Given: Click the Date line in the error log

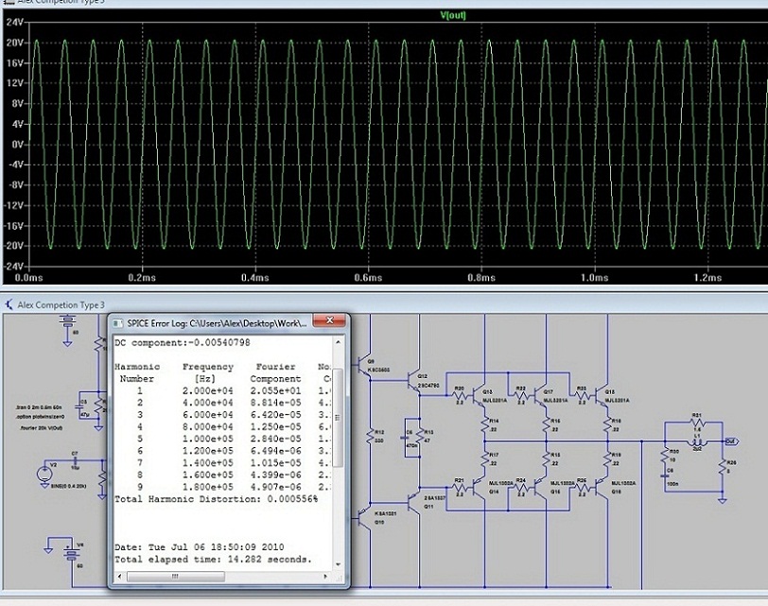Looking at the screenshot, I should click(199, 546).
